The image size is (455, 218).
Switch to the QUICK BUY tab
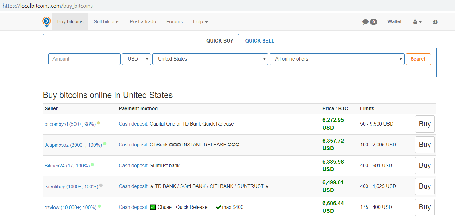pos(220,41)
